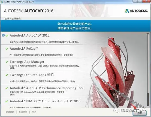151x117 pixels.
Task: Click the 安装 > 安装完成 breadcrumb text
Action: click(13, 19)
